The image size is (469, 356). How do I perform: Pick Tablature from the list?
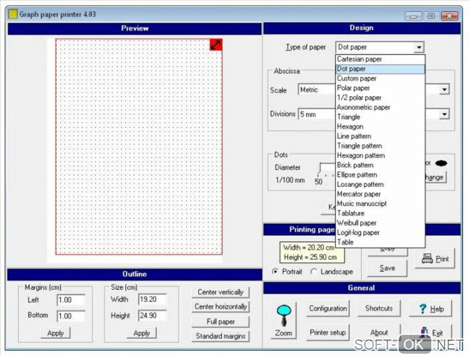click(380, 213)
